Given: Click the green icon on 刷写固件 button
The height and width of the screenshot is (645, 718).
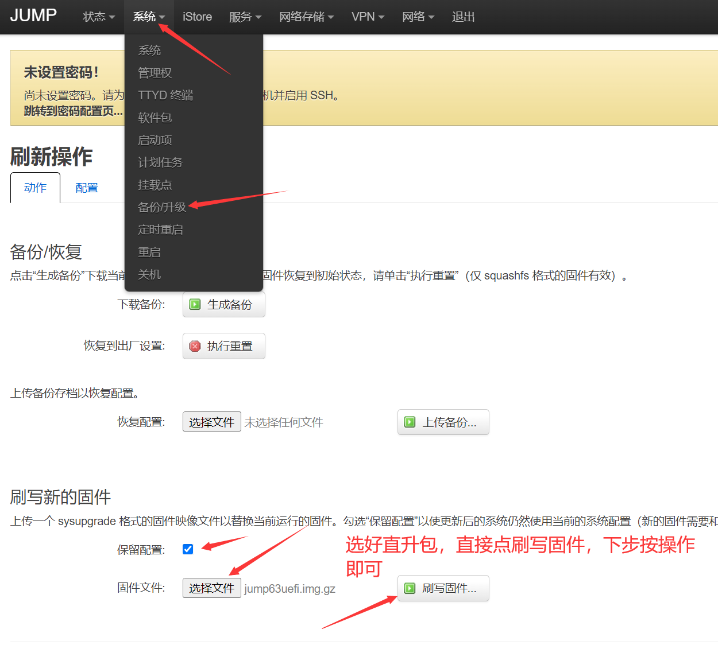Looking at the screenshot, I should click(x=410, y=588).
